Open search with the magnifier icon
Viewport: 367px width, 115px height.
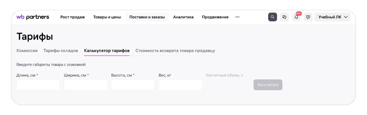[x=273, y=17]
